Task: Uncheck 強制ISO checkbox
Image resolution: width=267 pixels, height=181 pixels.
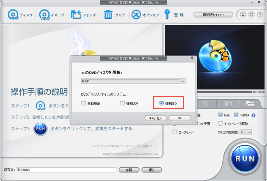Action: tap(161, 103)
